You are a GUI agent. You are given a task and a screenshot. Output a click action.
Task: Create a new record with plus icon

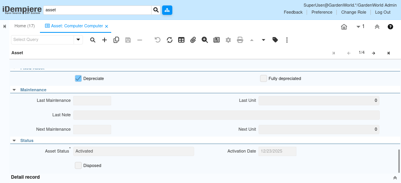(105, 40)
